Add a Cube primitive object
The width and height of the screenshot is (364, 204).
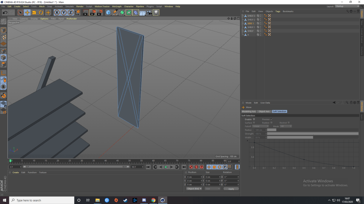108,12
